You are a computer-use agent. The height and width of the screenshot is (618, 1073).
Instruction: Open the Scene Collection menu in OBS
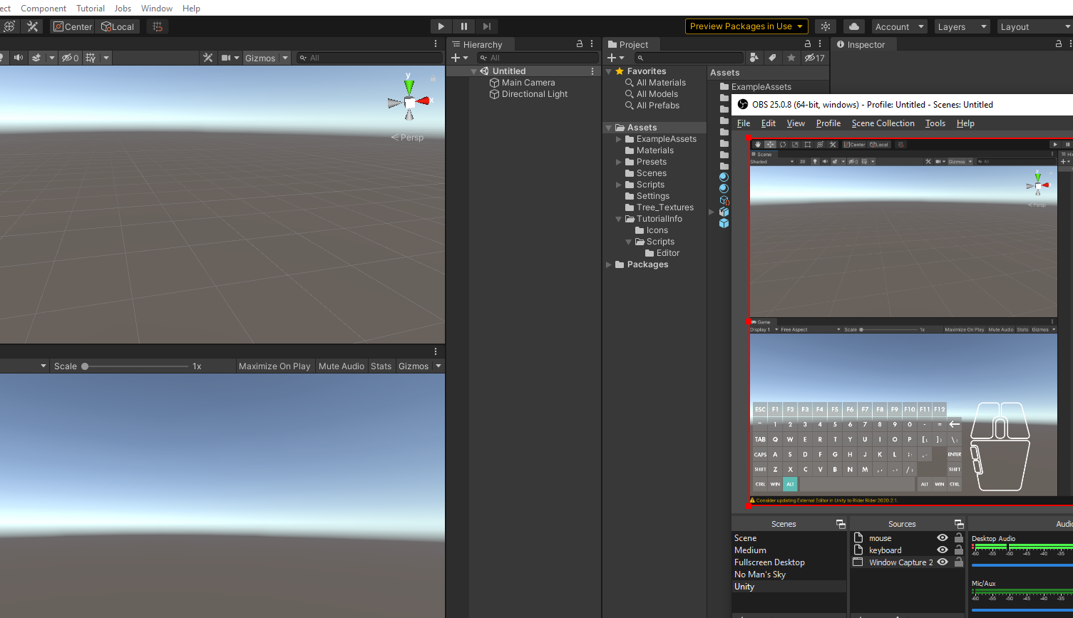883,123
